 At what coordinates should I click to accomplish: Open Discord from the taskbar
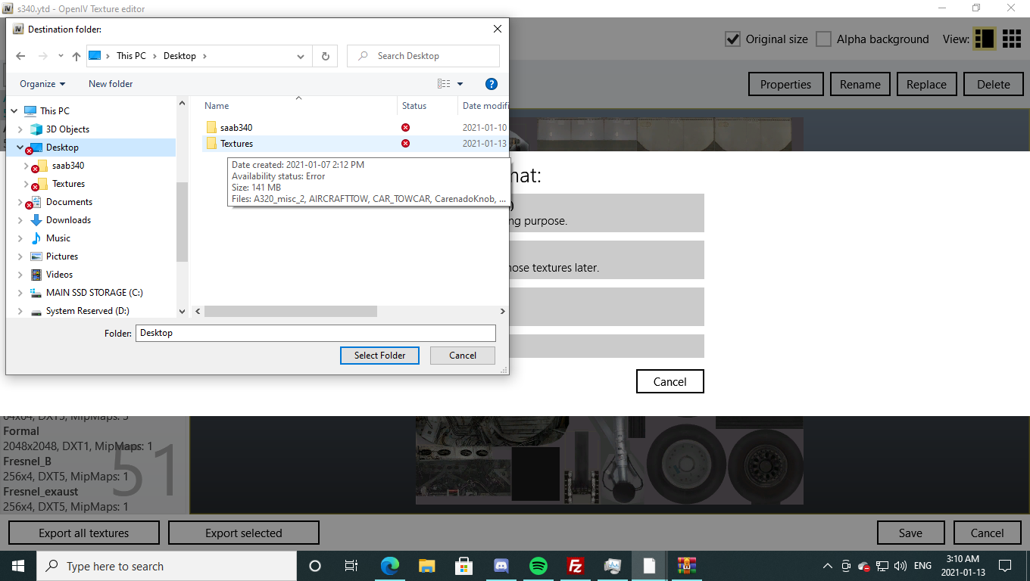(x=501, y=566)
